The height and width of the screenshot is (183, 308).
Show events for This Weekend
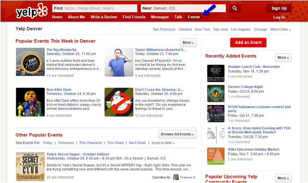[91, 143]
